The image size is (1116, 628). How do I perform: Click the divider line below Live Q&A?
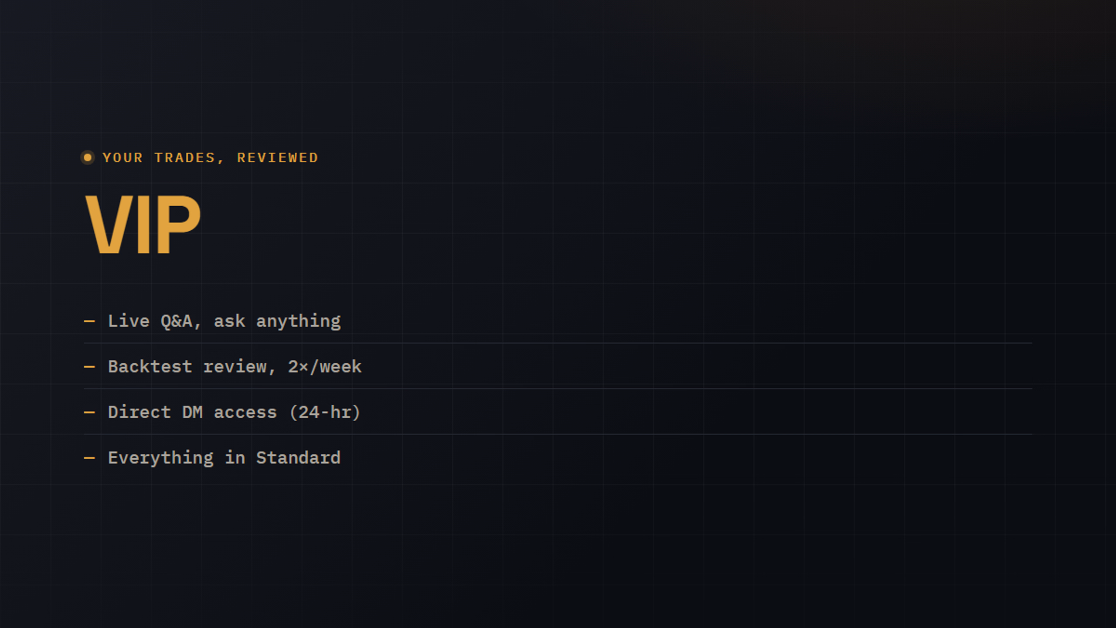click(558, 343)
